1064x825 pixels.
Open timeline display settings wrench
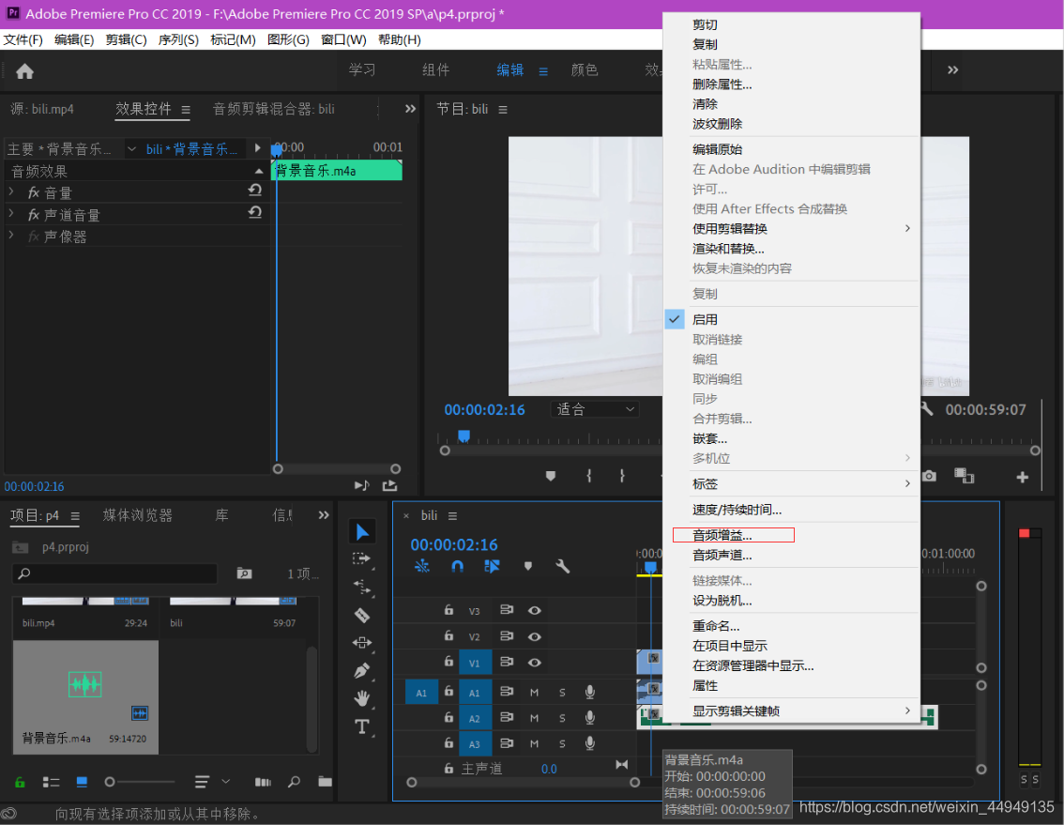click(x=563, y=566)
